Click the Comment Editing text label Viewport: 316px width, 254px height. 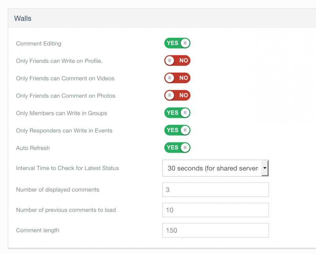[x=39, y=43]
